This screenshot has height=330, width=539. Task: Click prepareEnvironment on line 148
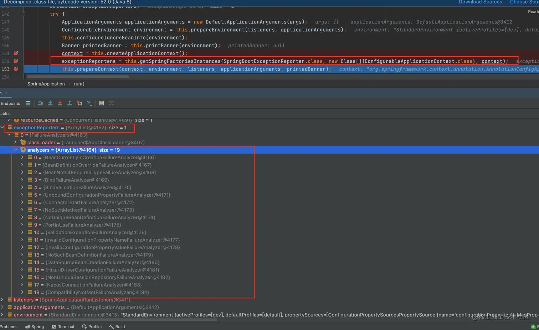pos(218,30)
